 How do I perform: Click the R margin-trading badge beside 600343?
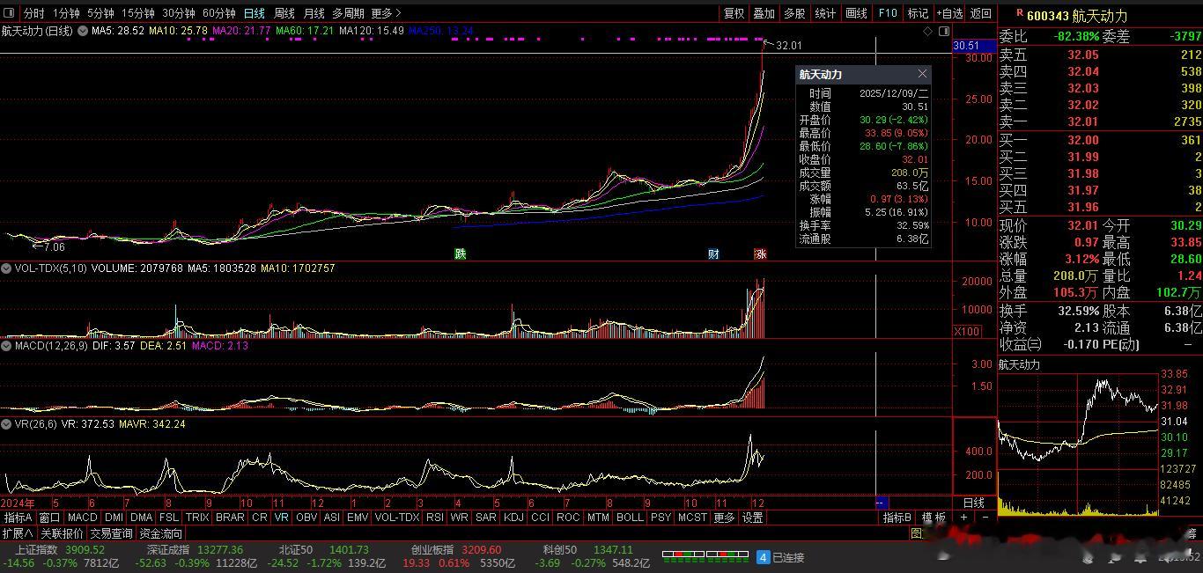click(1020, 13)
